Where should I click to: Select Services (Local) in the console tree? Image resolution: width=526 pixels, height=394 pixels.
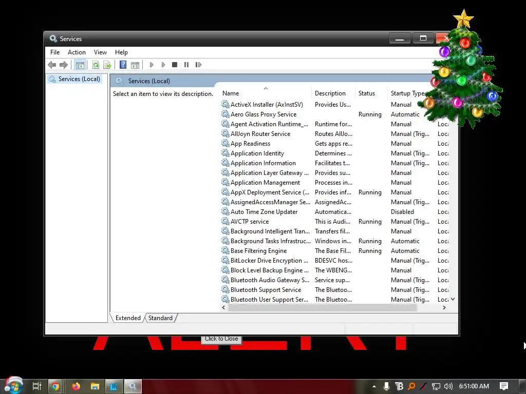pos(75,79)
